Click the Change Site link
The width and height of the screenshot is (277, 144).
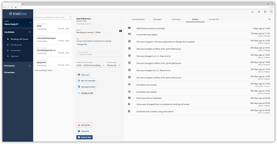pos(82,44)
